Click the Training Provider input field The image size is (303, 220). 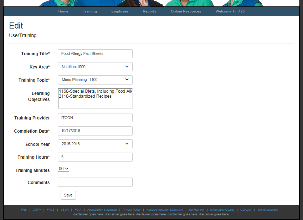pyautogui.click(x=95, y=118)
